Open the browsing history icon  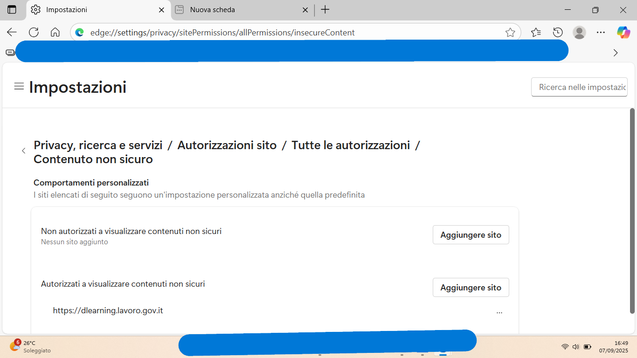click(558, 32)
